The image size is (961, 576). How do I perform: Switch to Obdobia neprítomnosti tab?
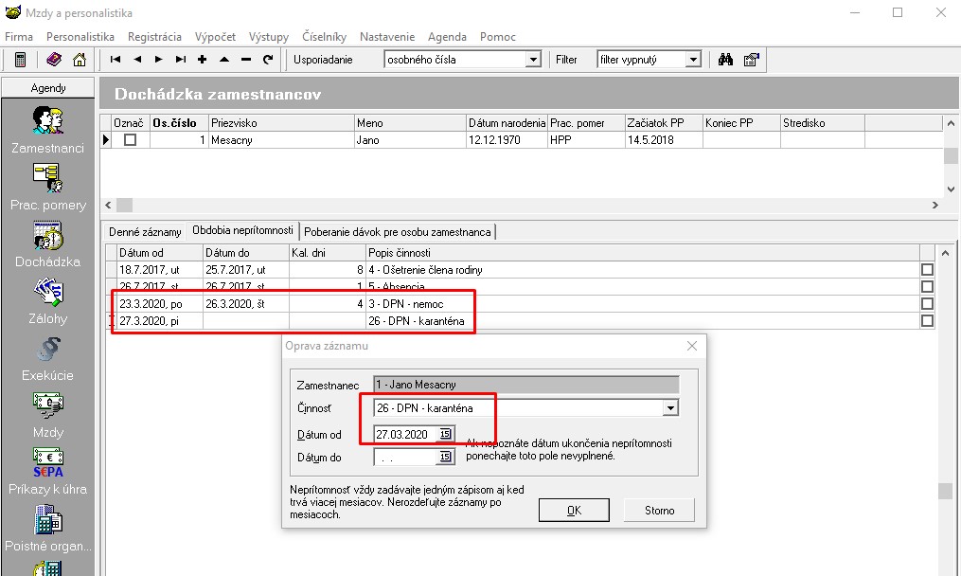pyautogui.click(x=242, y=230)
